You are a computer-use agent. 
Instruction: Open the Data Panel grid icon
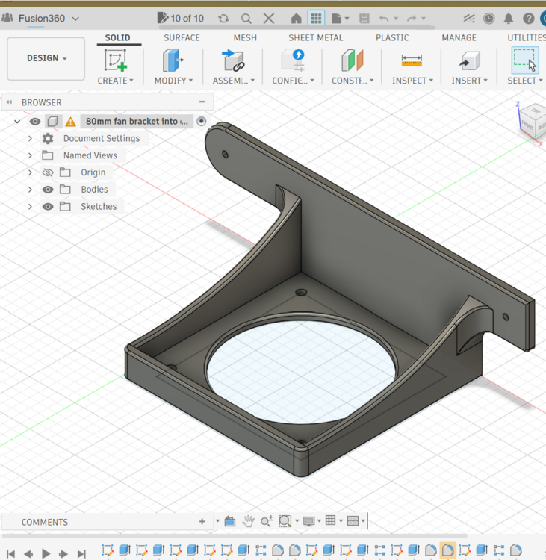click(x=316, y=18)
